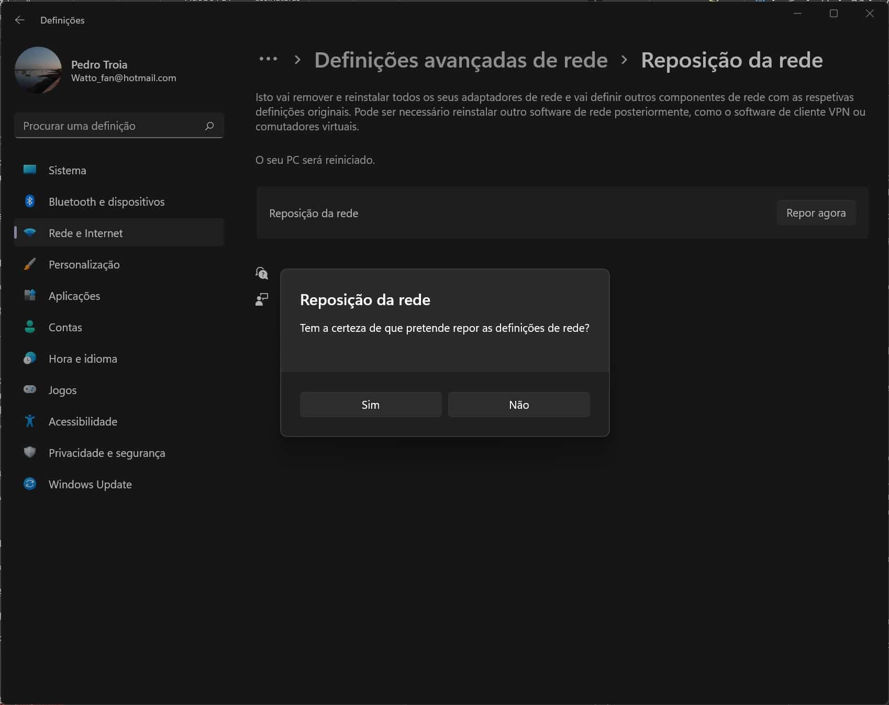889x705 pixels.
Task: Click the Contas person icon
Action: pyautogui.click(x=30, y=327)
